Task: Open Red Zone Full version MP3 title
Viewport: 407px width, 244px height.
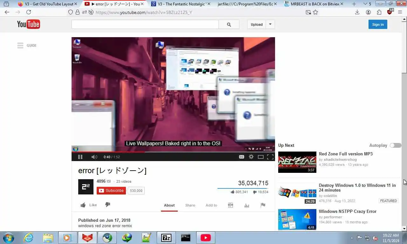Action: (x=346, y=154)
